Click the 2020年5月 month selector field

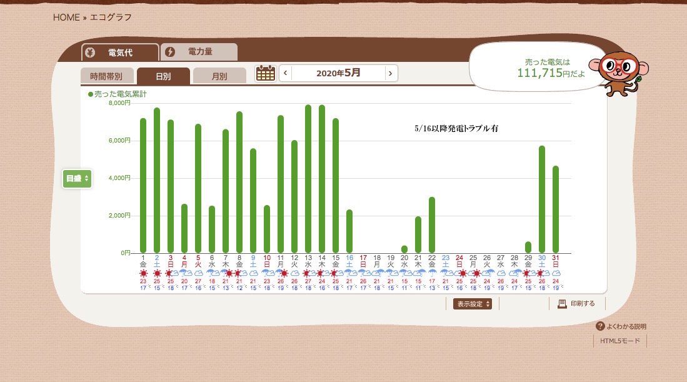click(x=338, y=73)
